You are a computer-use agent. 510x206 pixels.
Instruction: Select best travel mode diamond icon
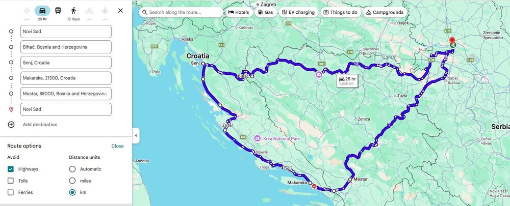point(27,11)
